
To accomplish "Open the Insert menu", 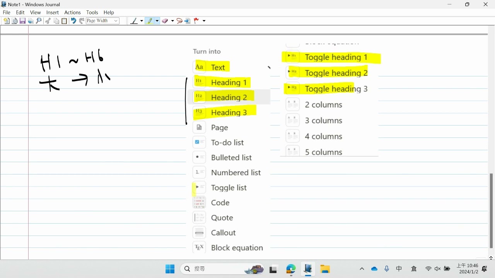I will click(53, 12).
